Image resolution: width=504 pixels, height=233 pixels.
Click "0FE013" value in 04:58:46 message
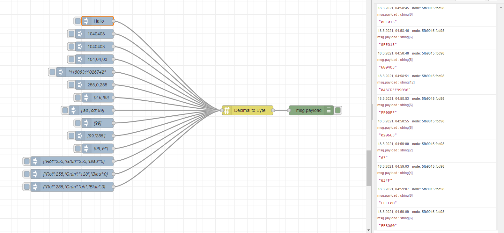click(x=388, y=45)
